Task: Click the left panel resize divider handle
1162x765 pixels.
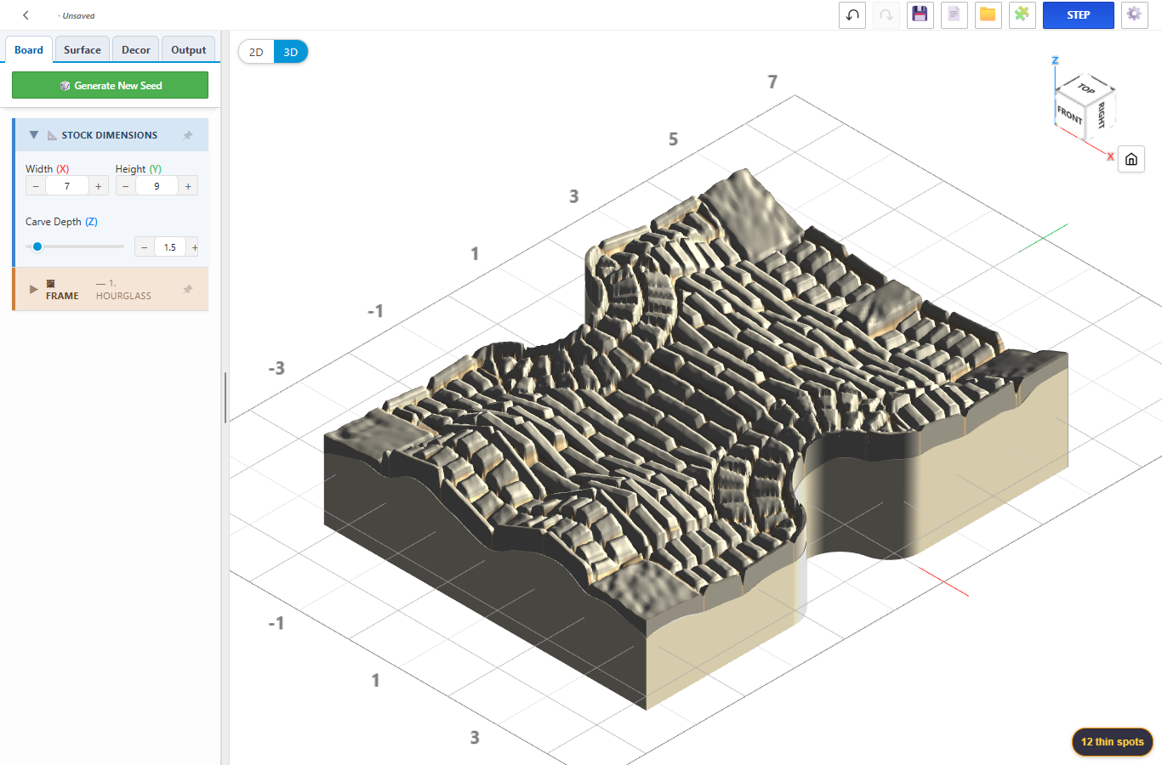Action: pos(225,397)
